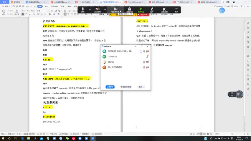The height and width of the screenshot is (141, 251).
Task: Select the Insert (插入) ribbon tab
Action: tap(47, 6)
